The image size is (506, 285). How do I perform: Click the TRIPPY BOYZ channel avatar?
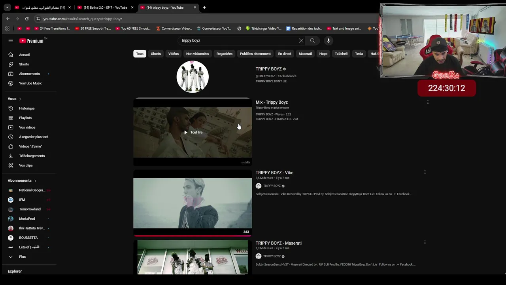pos(193,77)
